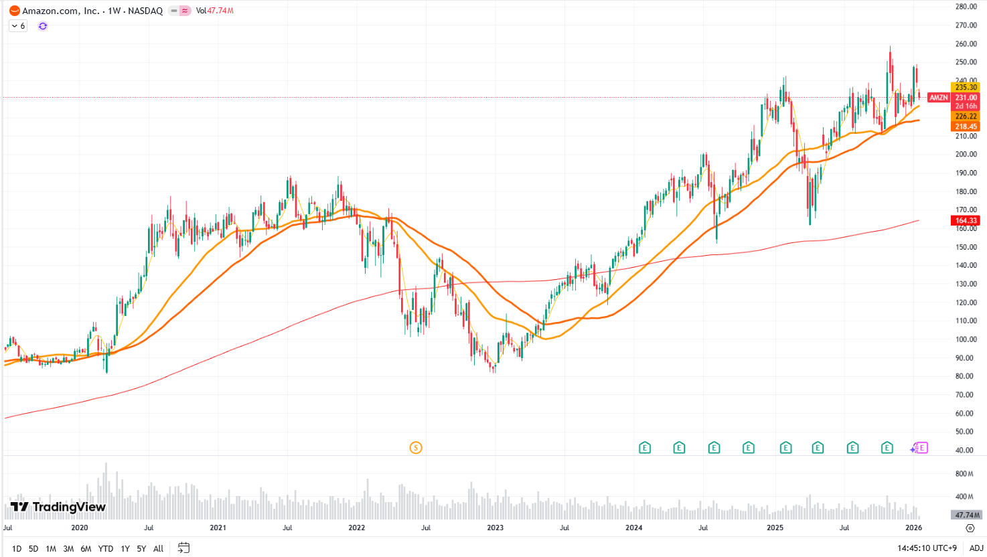
Task: Set time range to 1M
Action: [51, 549]
